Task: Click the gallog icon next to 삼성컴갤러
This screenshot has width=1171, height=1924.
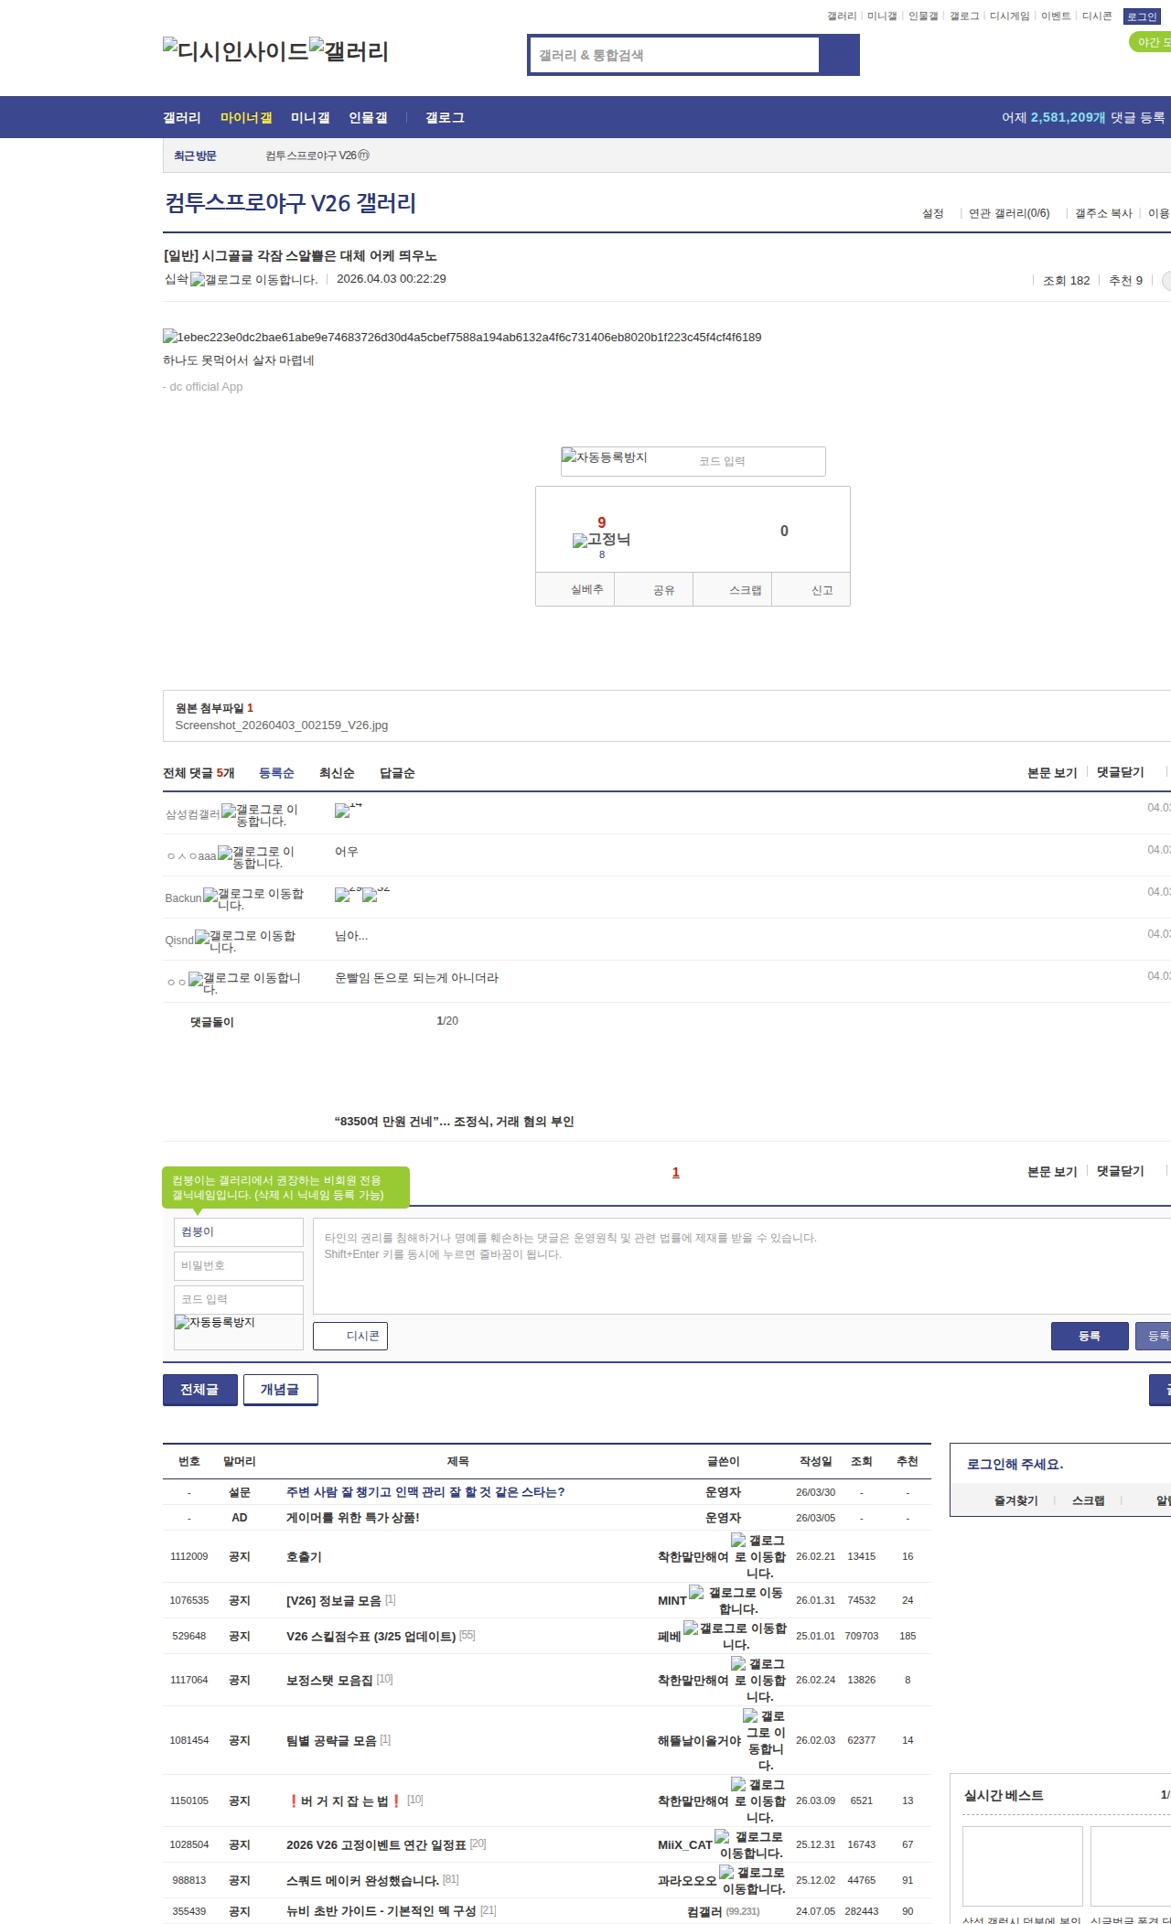Action: [260, 814]
